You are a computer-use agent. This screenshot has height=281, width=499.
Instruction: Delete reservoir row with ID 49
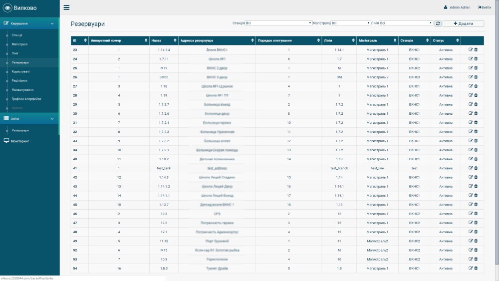476,241
